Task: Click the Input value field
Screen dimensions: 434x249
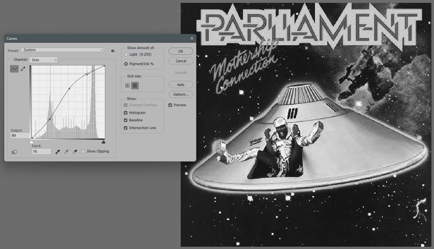Action: [41, 152]
